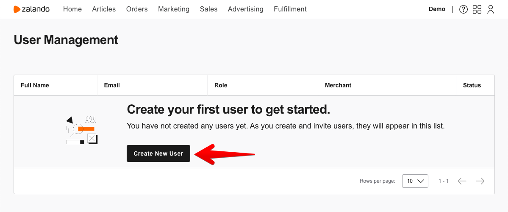Viewport: 508px width, 212px height.
Task: Open the Sales menu
Action: (208, 9)
